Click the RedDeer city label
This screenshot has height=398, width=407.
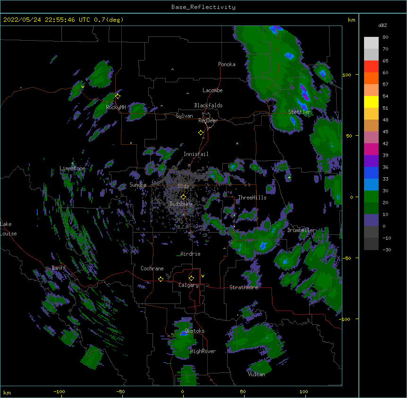(x=208, y=121)
